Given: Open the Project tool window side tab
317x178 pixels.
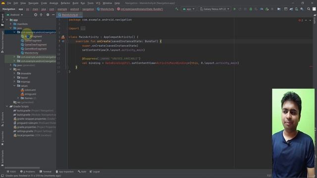Looking at the screenshot, I should [2, 20].
